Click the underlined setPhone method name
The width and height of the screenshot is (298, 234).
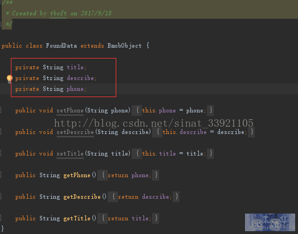[x=70, y=110]
